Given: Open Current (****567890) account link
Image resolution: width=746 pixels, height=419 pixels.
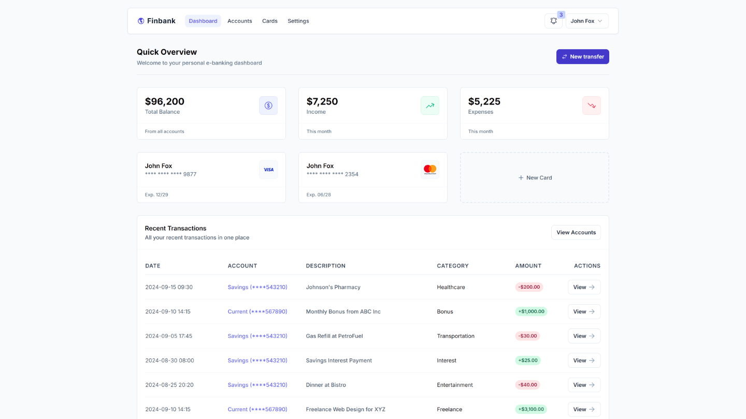Looking at the screenshot, I should pos(257,311).
